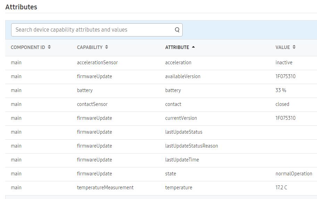This screenshot has height=199, width=317.
Task: Click the Capability sort arrows icon
Action: (x=107, y=47)
